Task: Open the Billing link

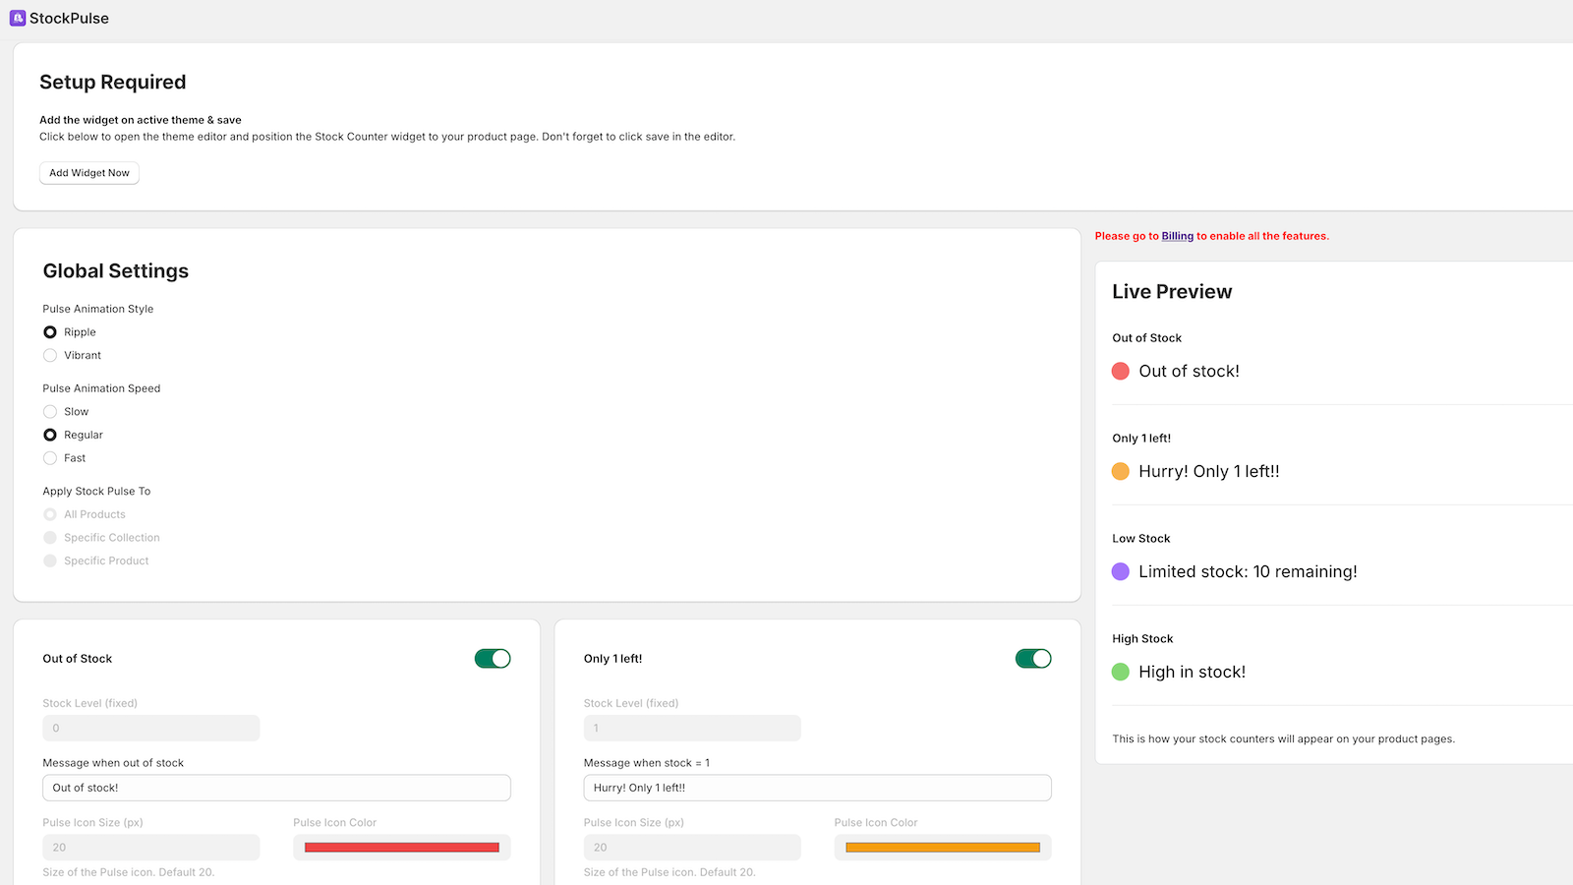Action: [x=1177, y=236]
